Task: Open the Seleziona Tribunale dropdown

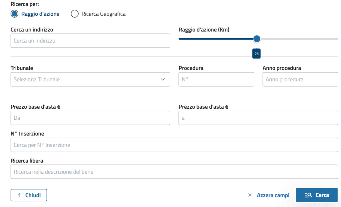Action: [x=87, y=79]
